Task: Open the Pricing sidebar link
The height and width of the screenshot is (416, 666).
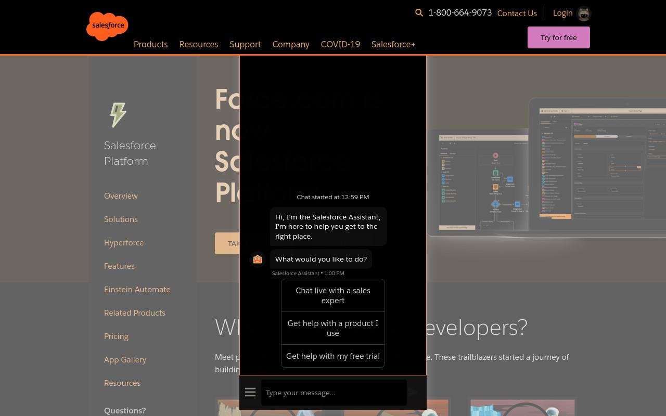Action: coord(116,336)
